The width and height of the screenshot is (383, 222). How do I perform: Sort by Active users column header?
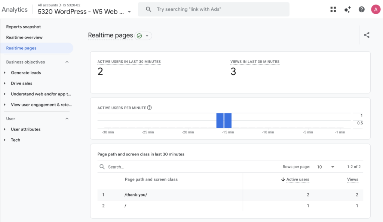(297, 179)
